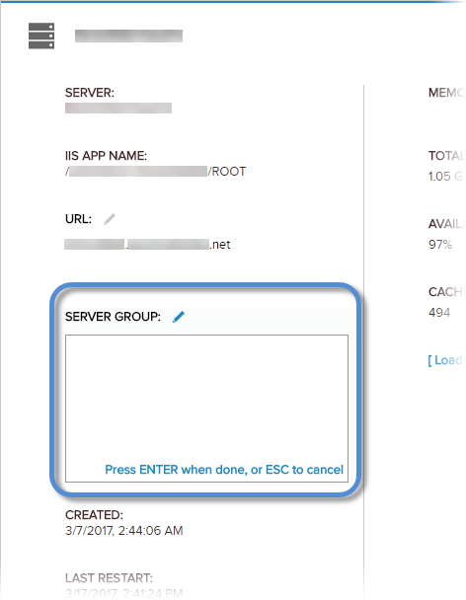The image size is (466, 600).
Task: Click the /ROOT app name text
Action: click(x=227, y=172)
